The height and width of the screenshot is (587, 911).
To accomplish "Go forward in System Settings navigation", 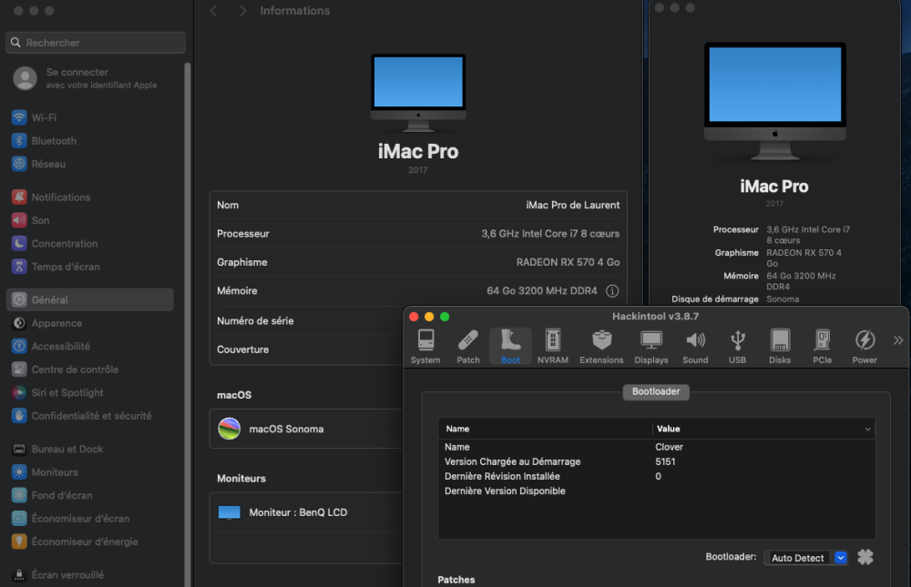I will point(242,11).
